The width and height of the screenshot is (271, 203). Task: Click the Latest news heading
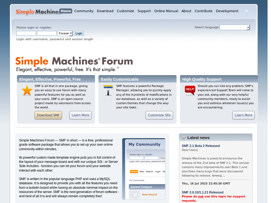(x=198, y=137)
